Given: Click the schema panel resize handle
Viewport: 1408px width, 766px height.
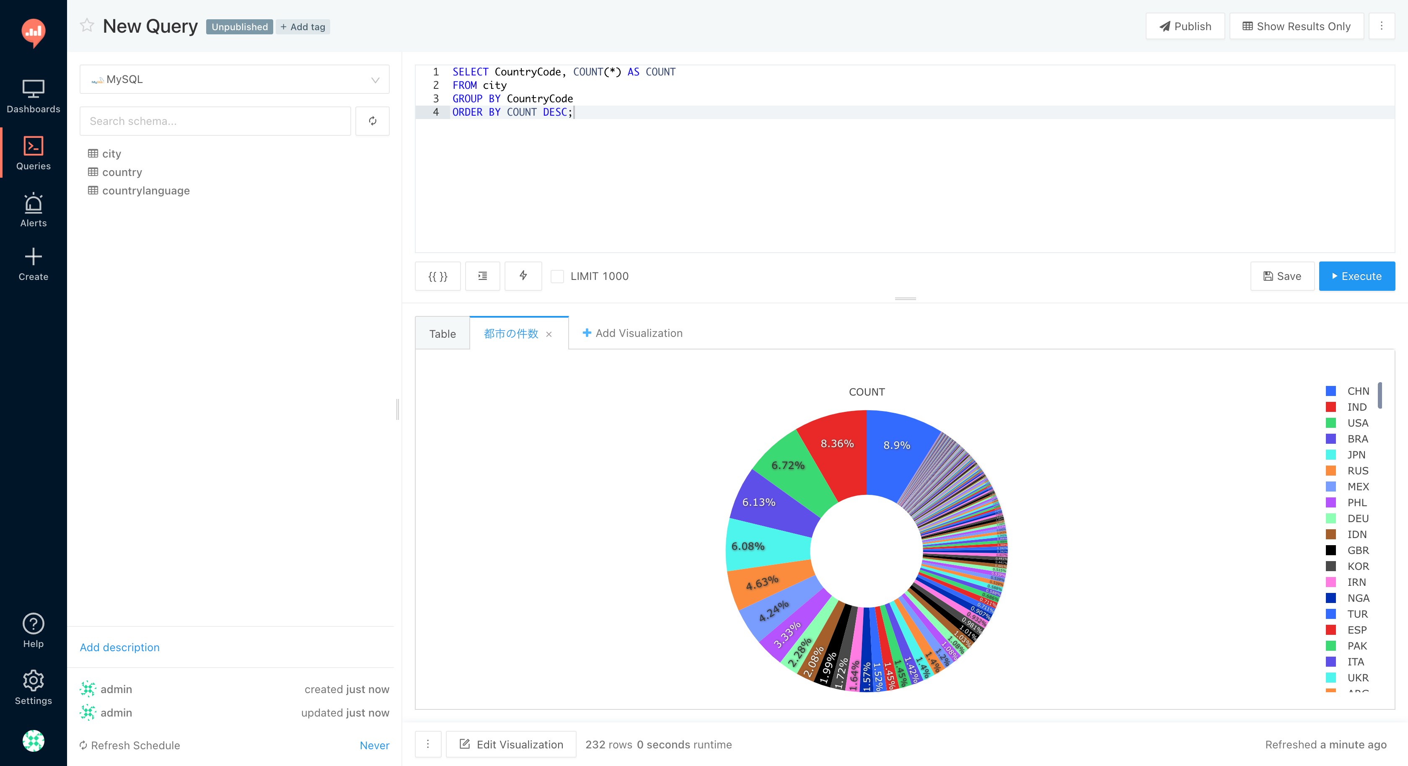Looking at the screenshot, I should click(x=398, y=409).
